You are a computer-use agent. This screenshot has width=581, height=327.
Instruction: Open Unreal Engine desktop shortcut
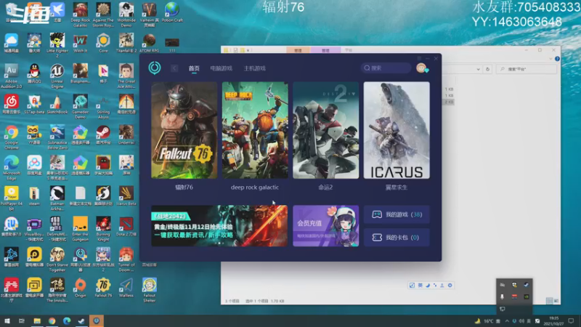point(57,76)
